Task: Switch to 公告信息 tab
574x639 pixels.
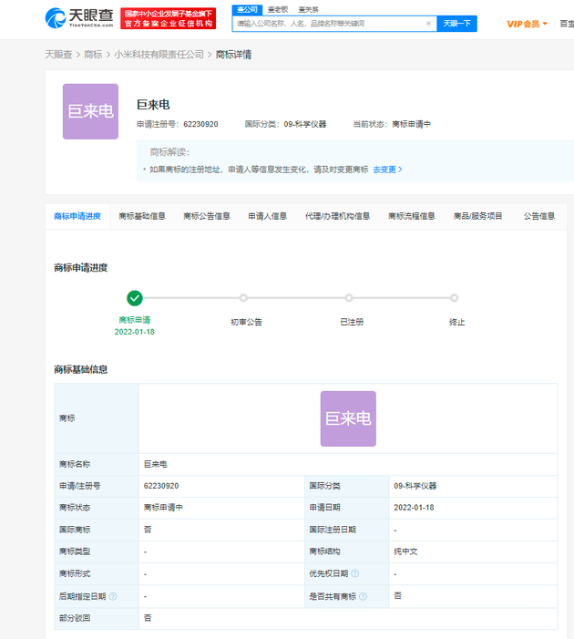Action: coord(539,216)
